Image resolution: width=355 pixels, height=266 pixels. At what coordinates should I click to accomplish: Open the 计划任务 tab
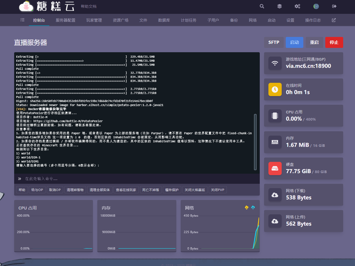coord(188,20)
